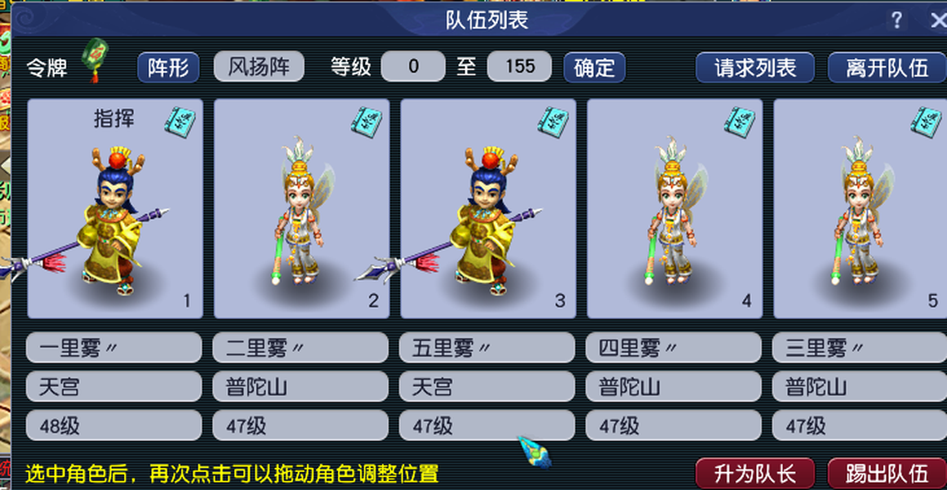947x490 pixels.
Task: Confirm level range with 确定
Action: [x=594, y=67]
